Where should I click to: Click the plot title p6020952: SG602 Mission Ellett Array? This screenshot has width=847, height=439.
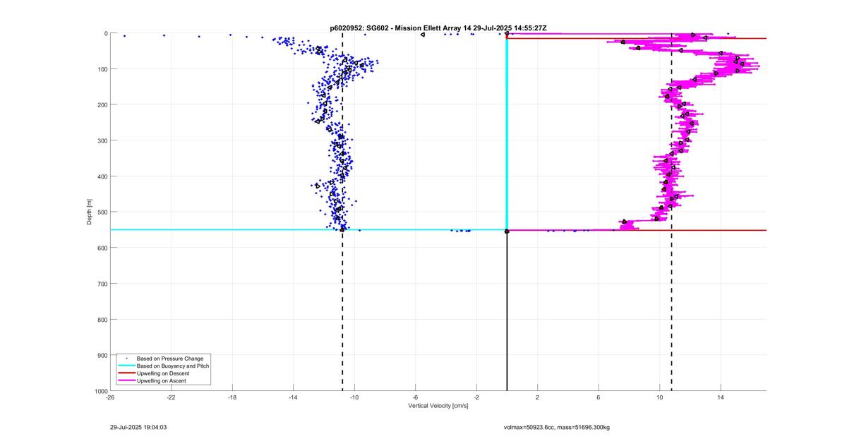[438, 28]
